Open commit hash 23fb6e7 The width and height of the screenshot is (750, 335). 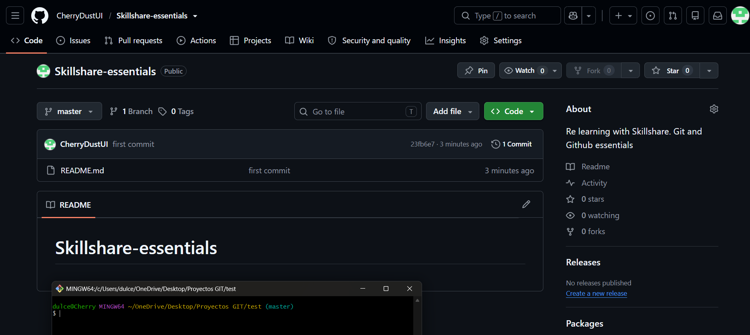(x=422, y=144)
